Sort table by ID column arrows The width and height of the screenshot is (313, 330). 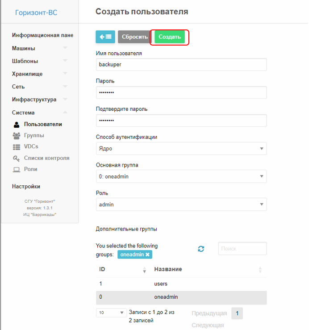[x=144, y=270]
